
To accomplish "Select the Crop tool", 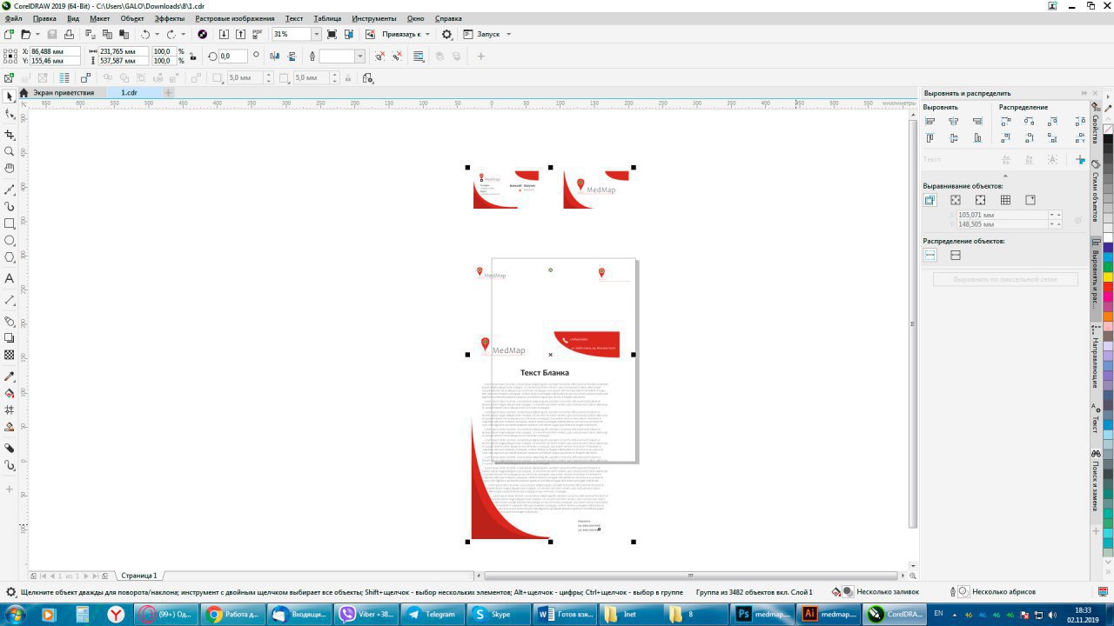I will tap(10, 135).
